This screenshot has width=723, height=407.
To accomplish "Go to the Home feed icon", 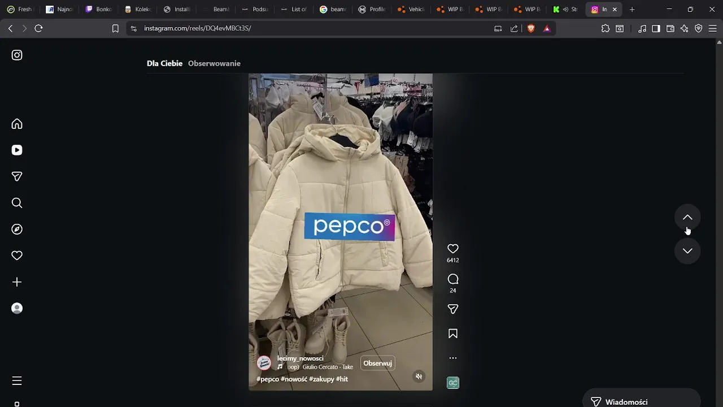I will tap(17, 124).
